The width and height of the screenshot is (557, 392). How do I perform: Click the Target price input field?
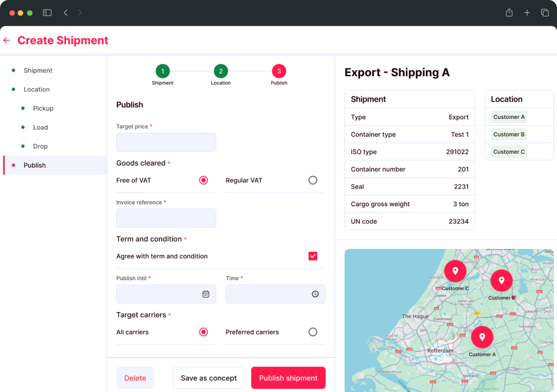click(x=166, y=142)
